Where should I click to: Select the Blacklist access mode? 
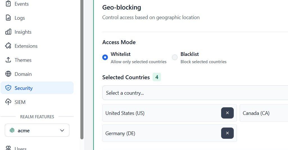[175, 57]
